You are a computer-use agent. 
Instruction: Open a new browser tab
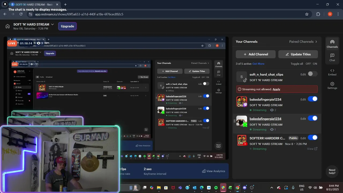65,5
